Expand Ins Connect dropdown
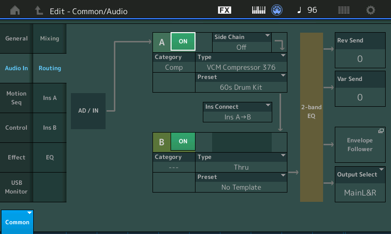 [238, 112]
